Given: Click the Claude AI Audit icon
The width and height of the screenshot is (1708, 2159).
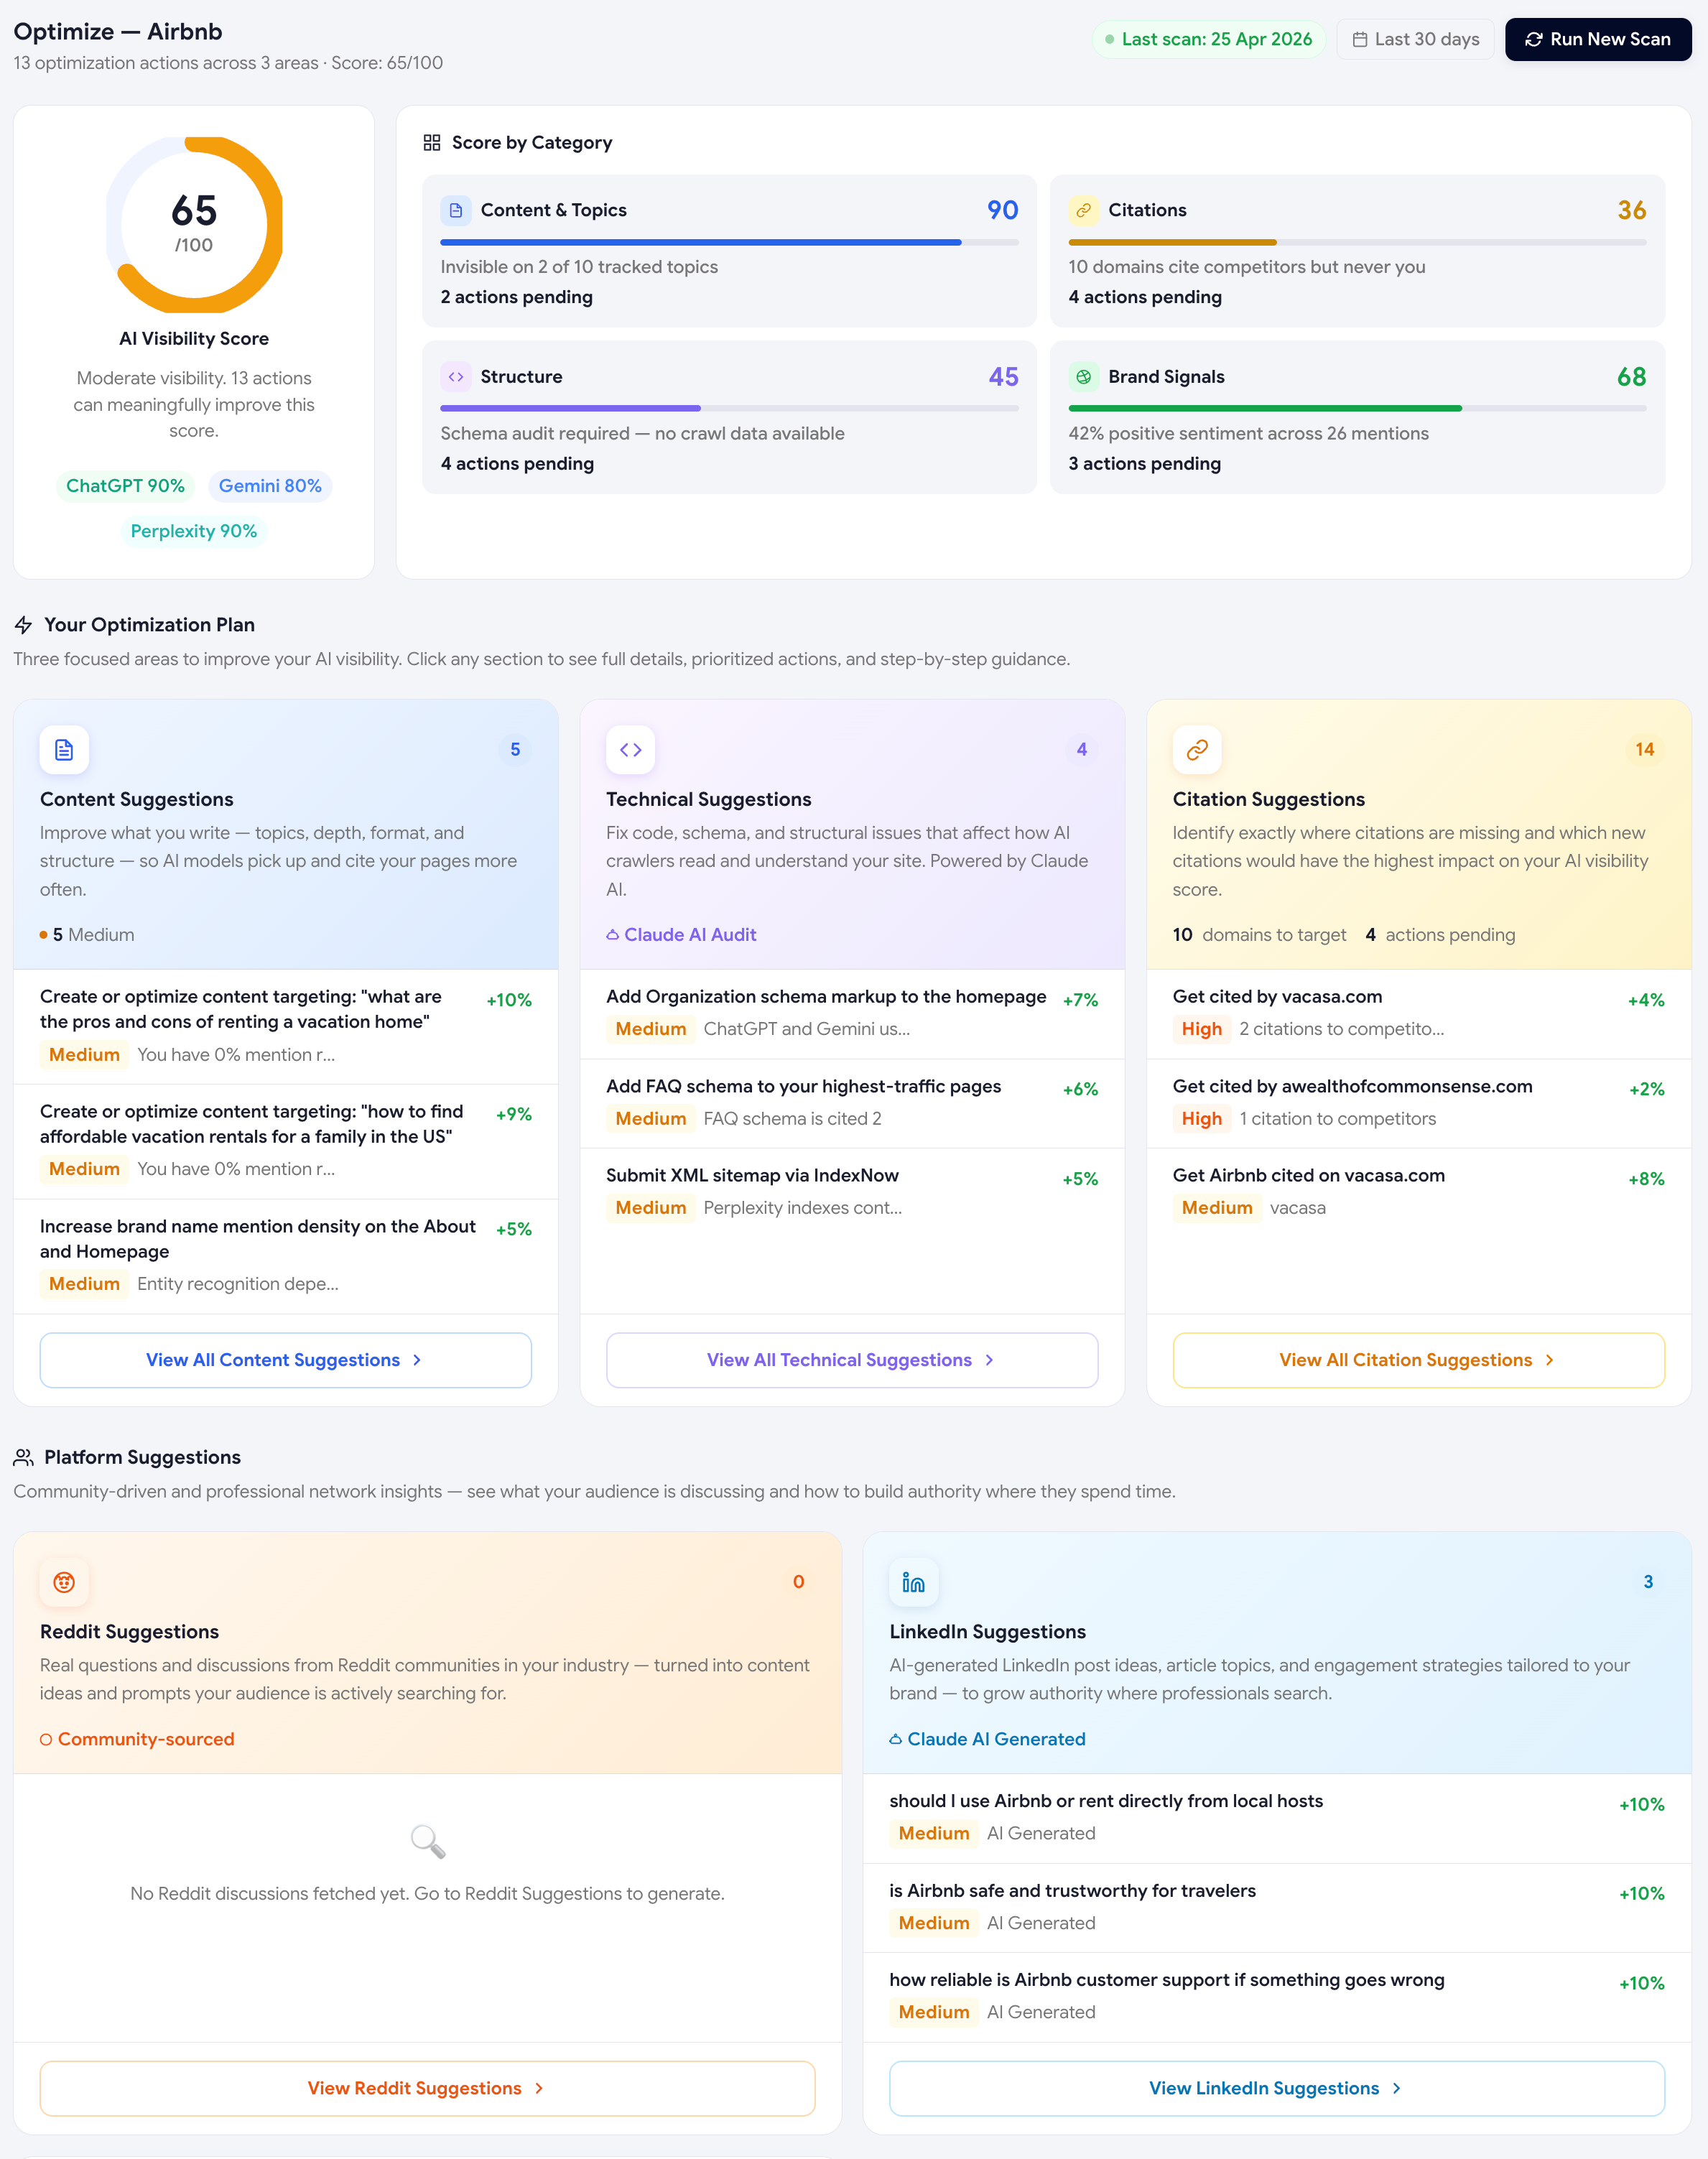Looking at the screenshot, I should [612, 935].
